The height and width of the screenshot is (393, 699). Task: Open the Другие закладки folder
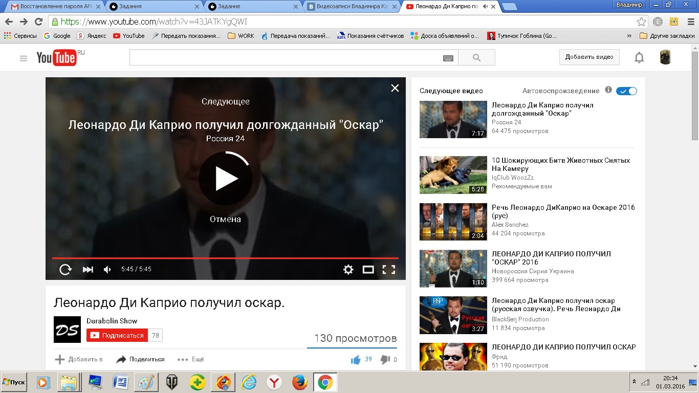click(x=667, y=36)
